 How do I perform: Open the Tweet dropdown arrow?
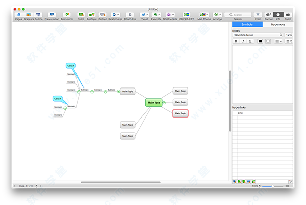(147, 15)
